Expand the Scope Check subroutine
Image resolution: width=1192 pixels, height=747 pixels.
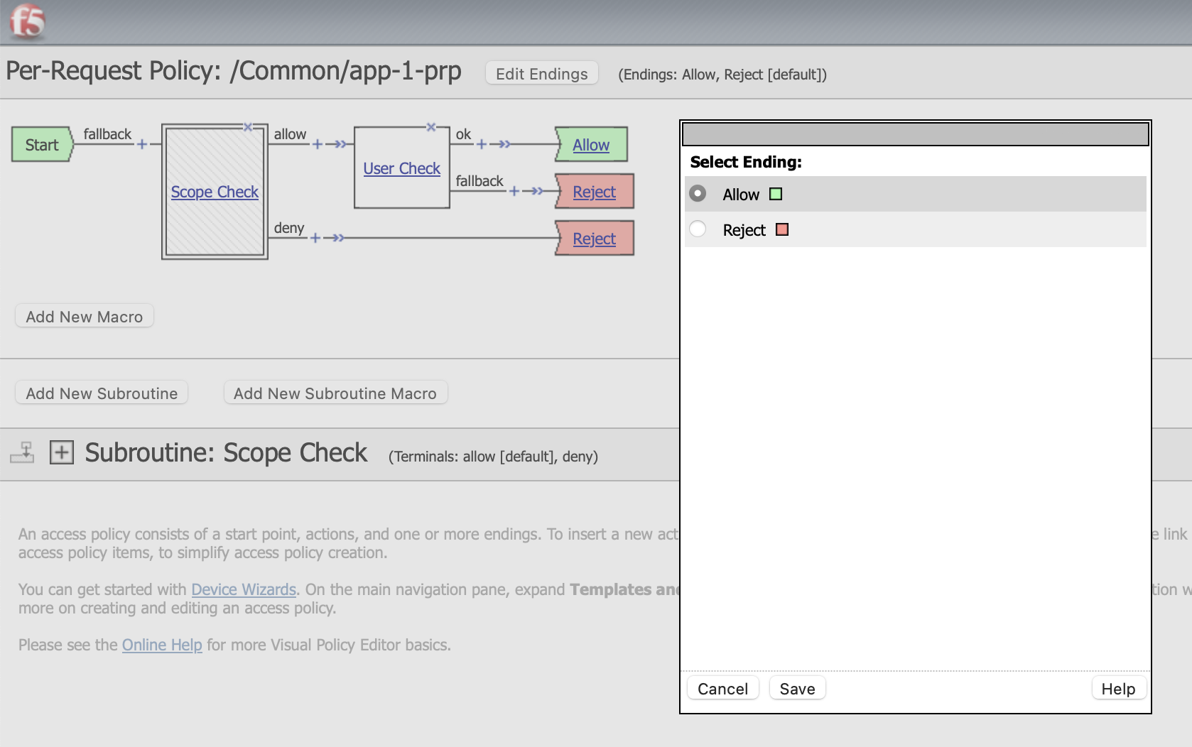pos(62,452)
